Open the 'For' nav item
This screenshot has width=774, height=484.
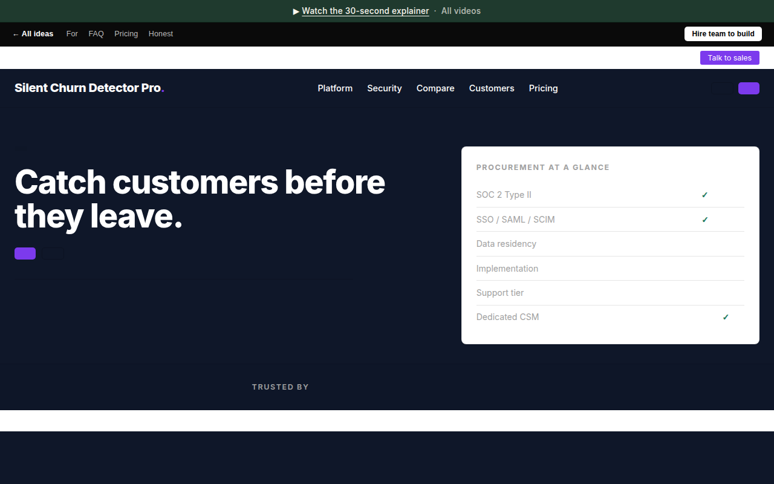coord(72,34)
